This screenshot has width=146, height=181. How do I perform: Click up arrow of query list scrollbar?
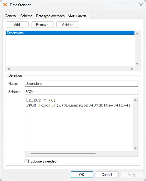(137, 34)
